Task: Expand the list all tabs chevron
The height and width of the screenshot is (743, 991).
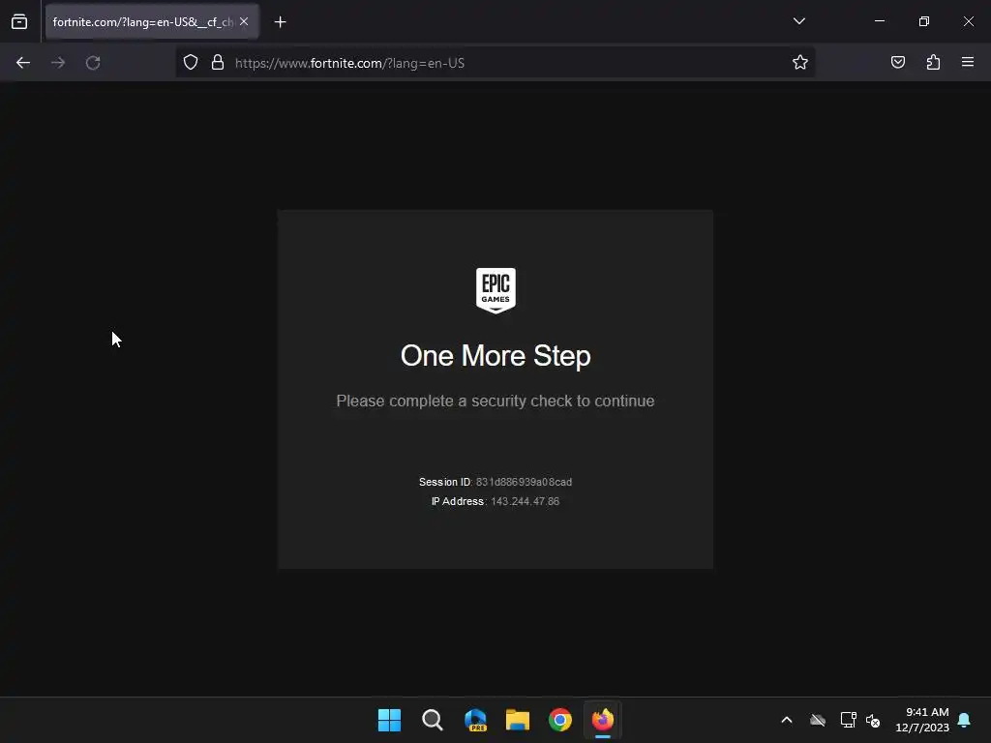Action: pyautogui.click(x=798, y=21)
